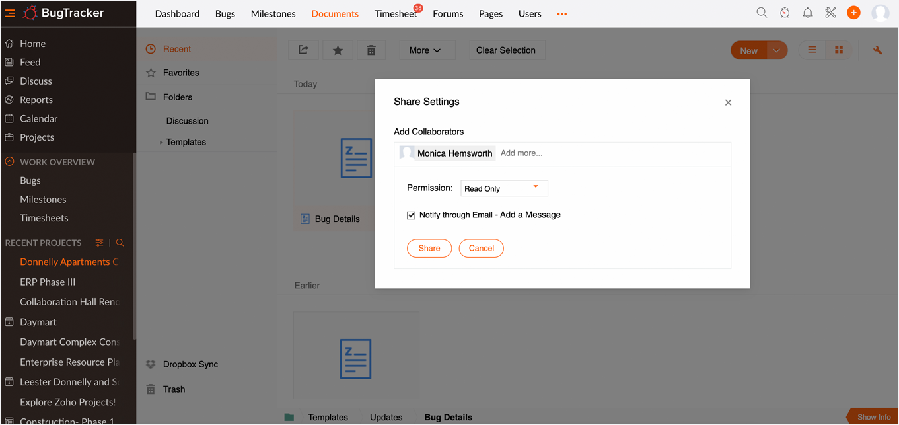Go to the Timesheet tab
Screen dimensions: 899x425
tap(395, 14)
